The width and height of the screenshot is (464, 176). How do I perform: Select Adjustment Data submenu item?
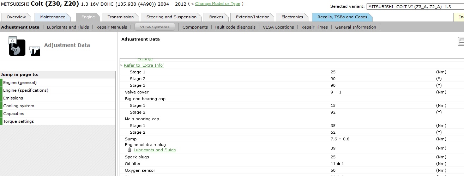pos(20,27)
